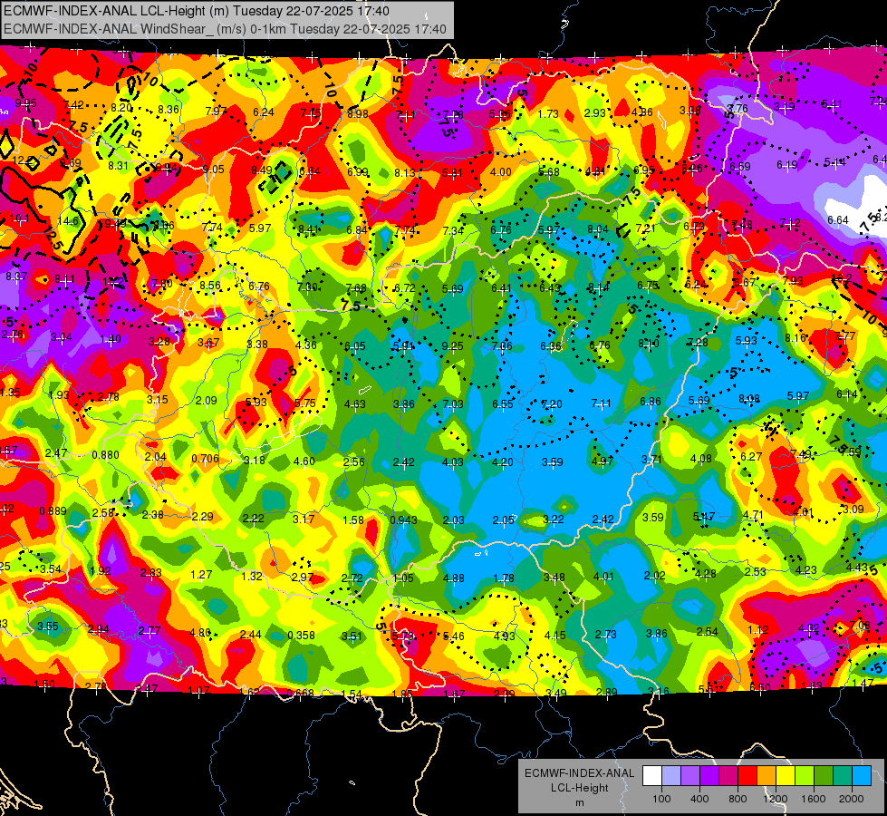Click the wind shear value '3.22'

pos(554,519)
